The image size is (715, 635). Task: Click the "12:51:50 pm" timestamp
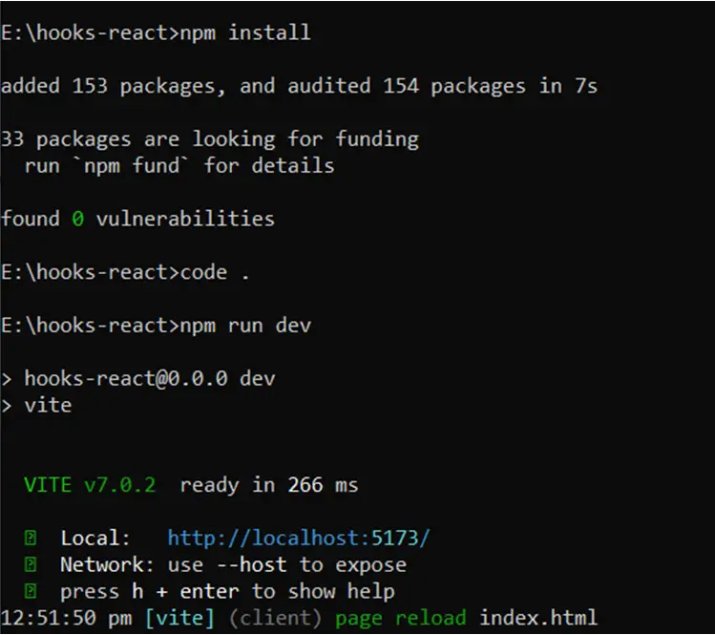pos(67,618)
